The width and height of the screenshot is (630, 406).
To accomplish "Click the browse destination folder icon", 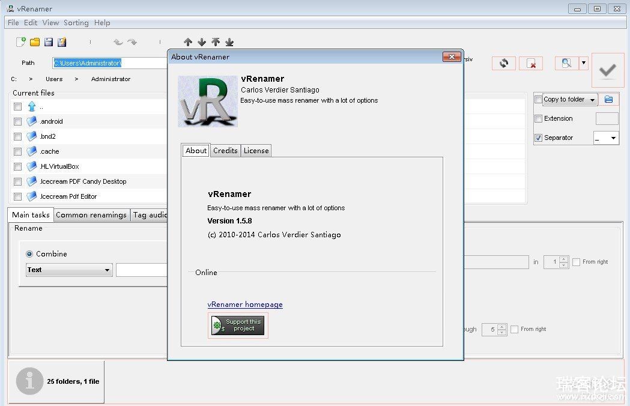I will click(x=609, y=99).
